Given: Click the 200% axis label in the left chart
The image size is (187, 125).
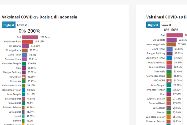Looking at the screenshot, I should [34, 31].
